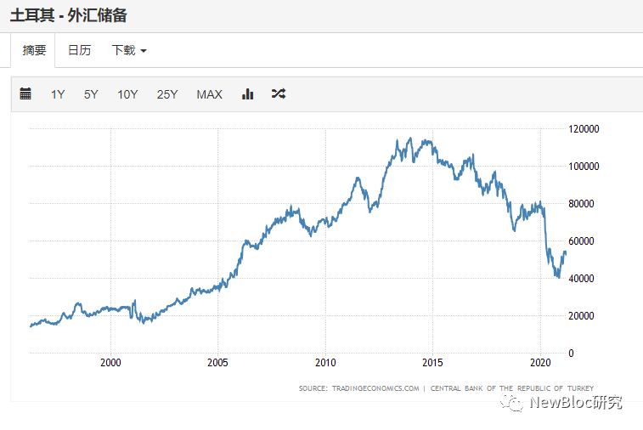Click the 土耳其 - 外汇储备 heading
Screen dimensions: 643x430
(69, 15)
